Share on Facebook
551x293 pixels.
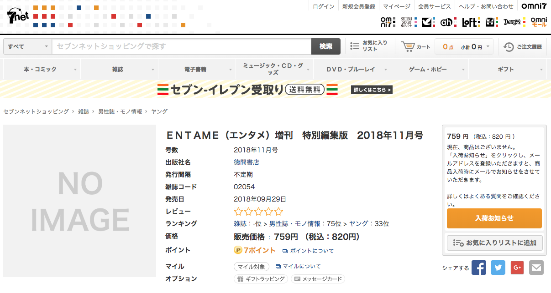click(x=479, y=268)
